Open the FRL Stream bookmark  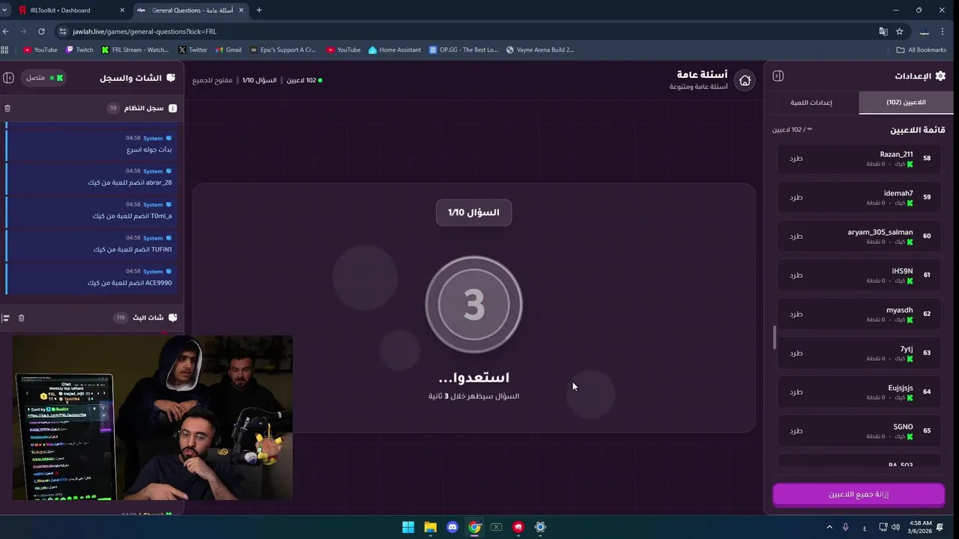pyautogui.click(x=135, y=50)
